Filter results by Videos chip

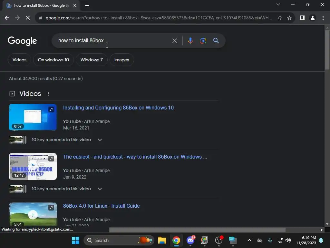pos(19,60)
